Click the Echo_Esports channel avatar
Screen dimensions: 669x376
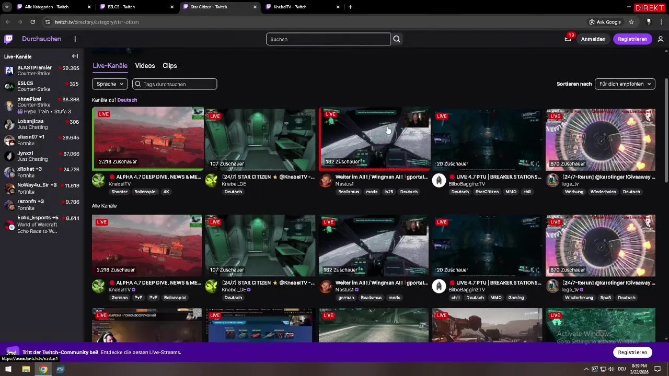pyautogui.click(x=9, y=225)
